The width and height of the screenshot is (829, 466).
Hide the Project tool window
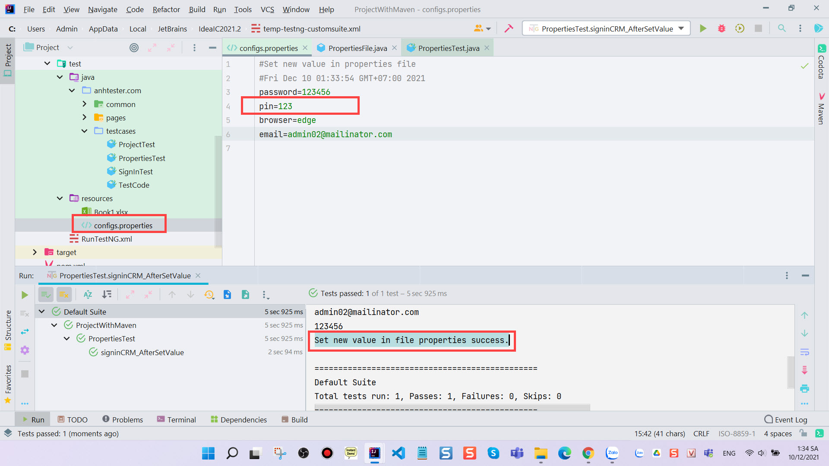click(x=212, y=47)
